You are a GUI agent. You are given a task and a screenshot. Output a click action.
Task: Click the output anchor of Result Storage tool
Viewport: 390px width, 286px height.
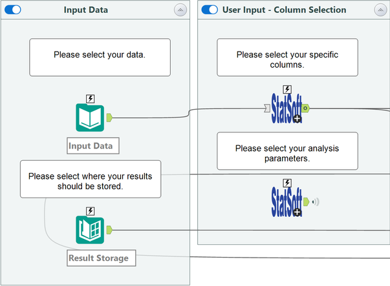pos(109,229)
